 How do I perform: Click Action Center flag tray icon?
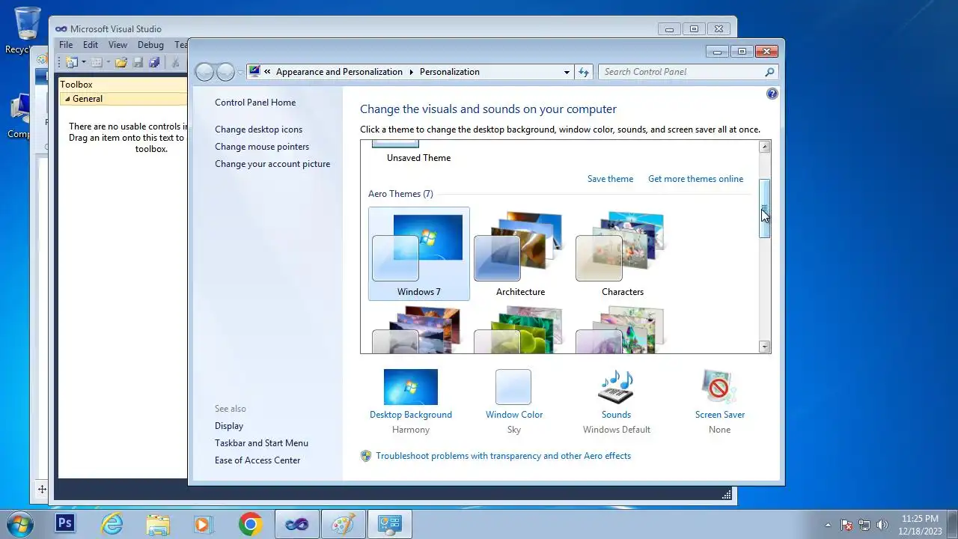846,525
